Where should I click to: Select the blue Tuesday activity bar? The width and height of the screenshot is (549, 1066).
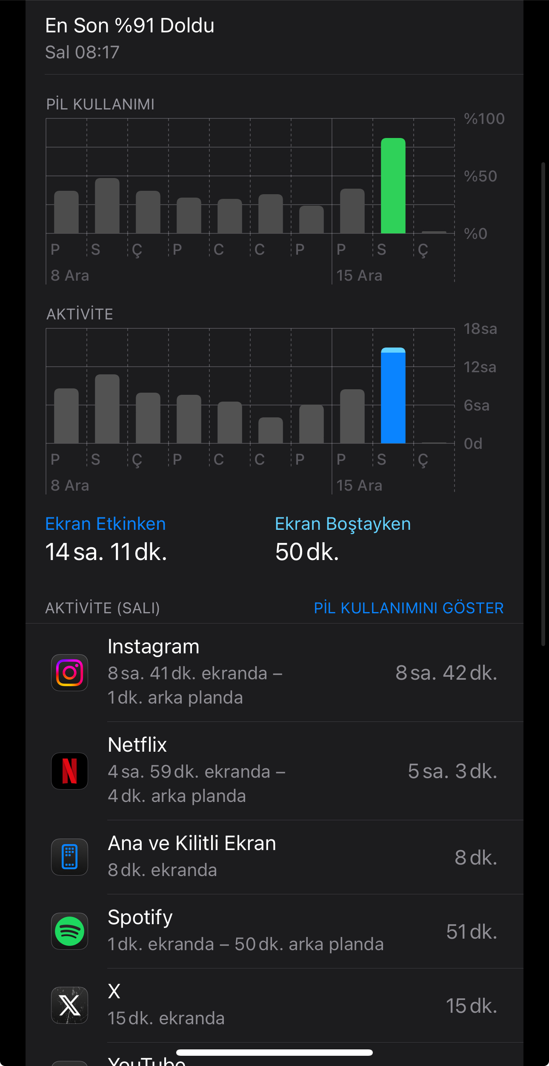[x=393, y=396]
